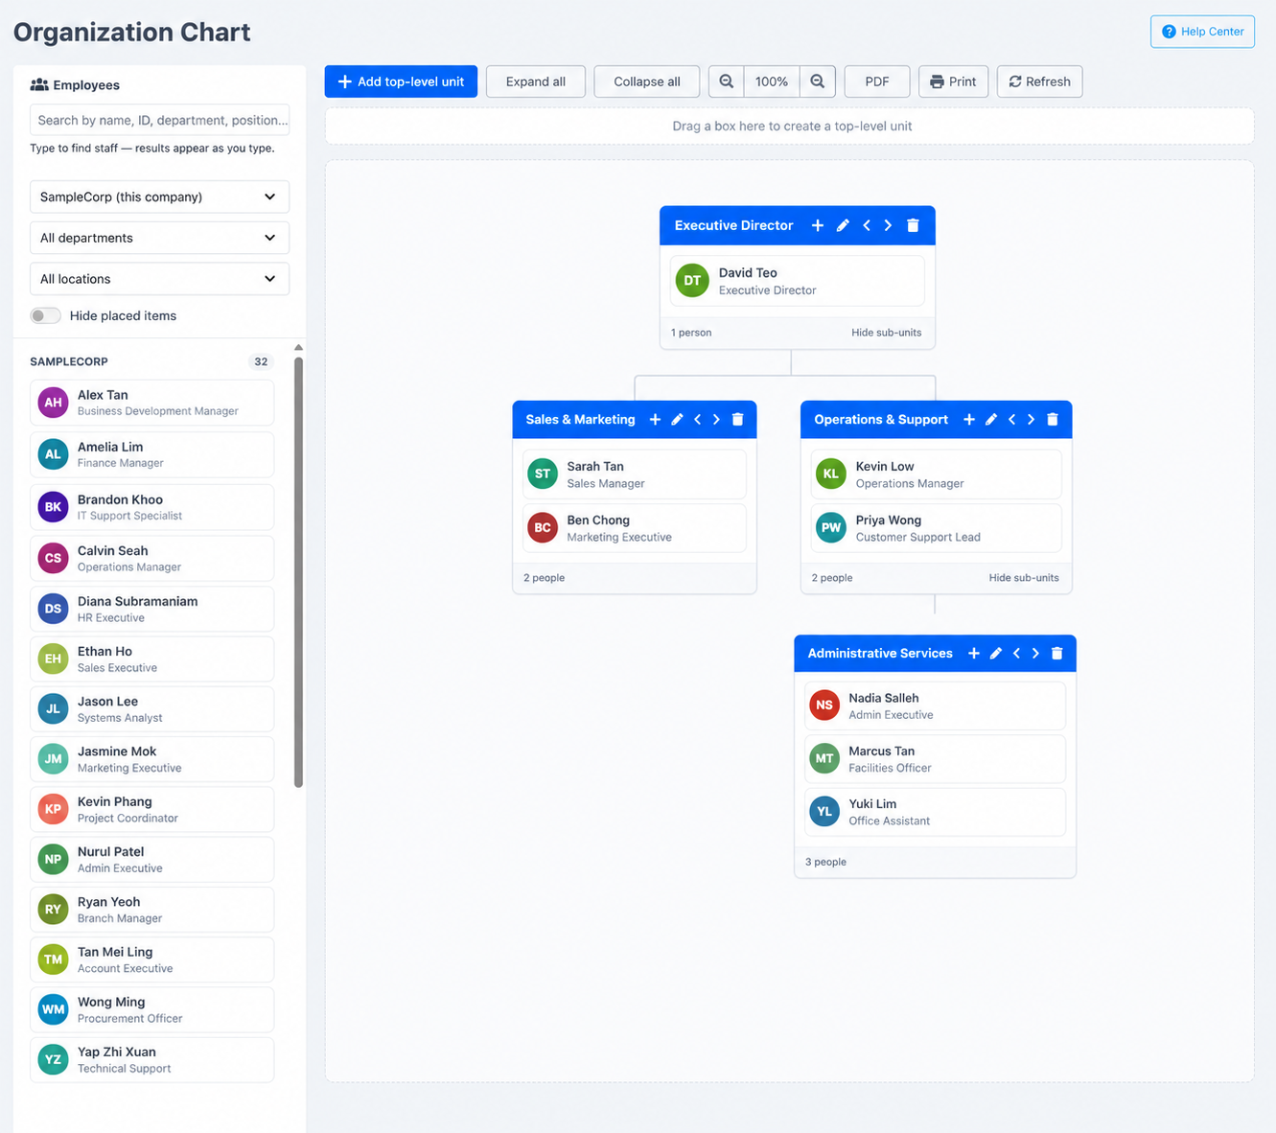Zoom out using left magnifier icon
The image size is (1276, 1133).
click(x=727, y=81)
